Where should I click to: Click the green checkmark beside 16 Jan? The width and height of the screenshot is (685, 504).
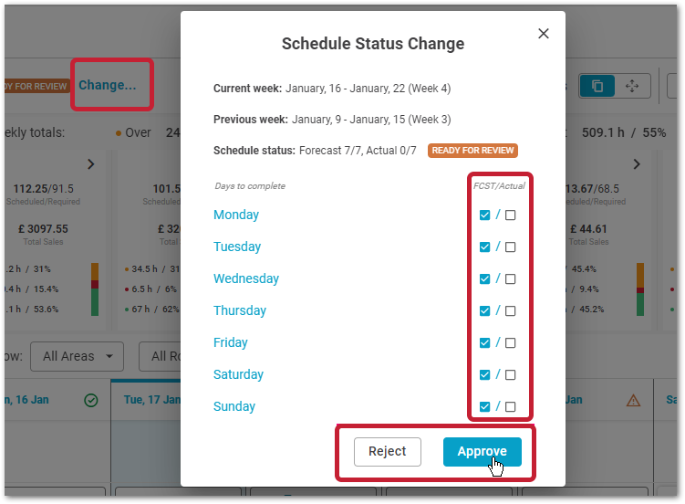pos(91,400)
